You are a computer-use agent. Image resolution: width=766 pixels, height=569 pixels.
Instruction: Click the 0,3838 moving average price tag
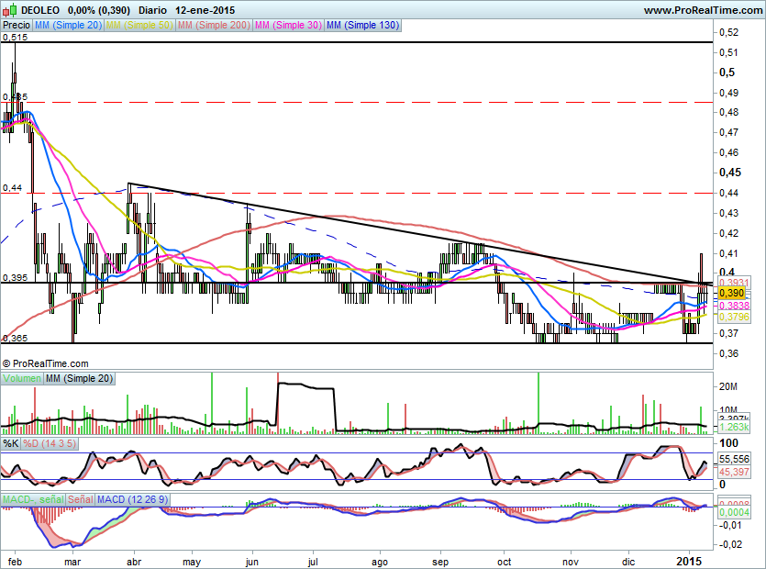[x=733, y=305]
